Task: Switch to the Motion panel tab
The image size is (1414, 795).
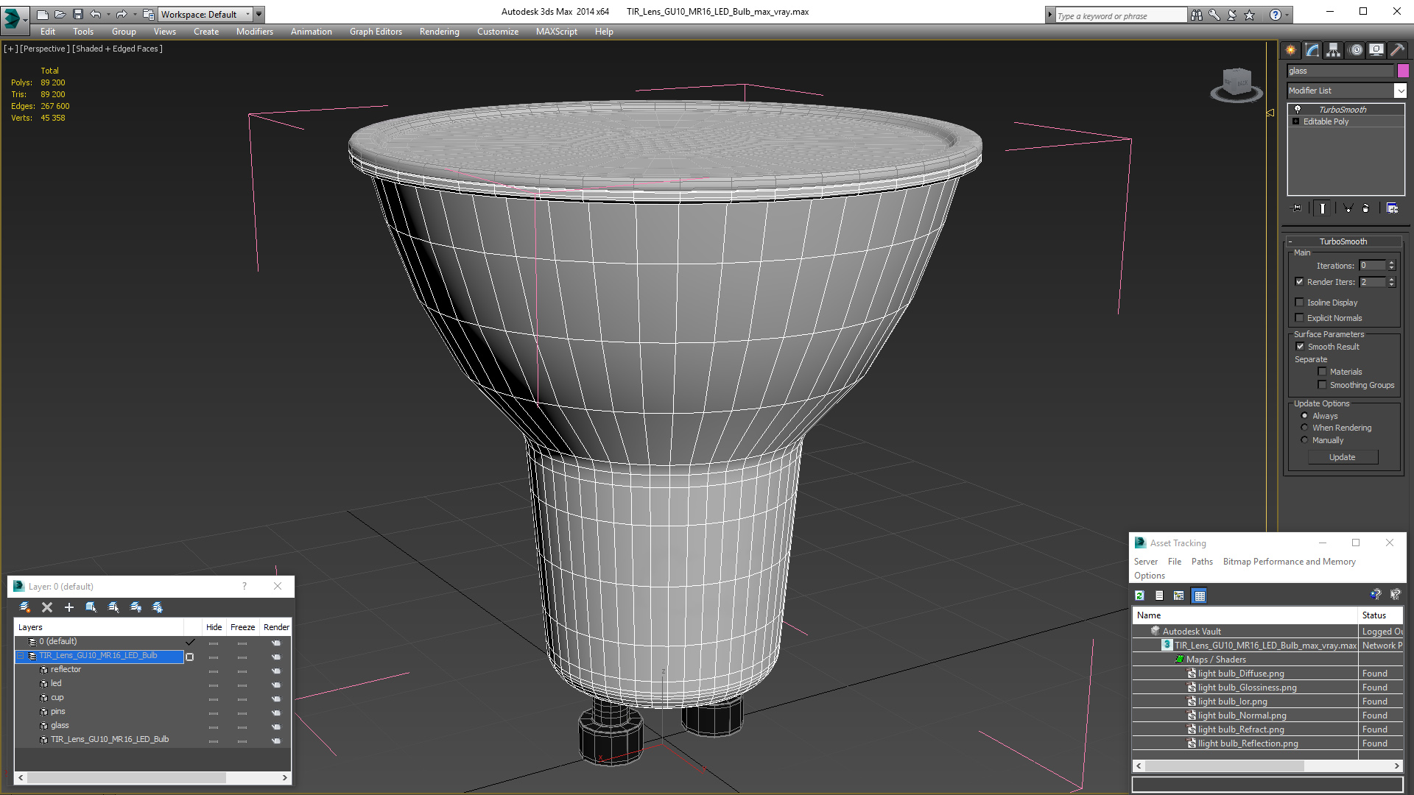Action: (1355, 50)
